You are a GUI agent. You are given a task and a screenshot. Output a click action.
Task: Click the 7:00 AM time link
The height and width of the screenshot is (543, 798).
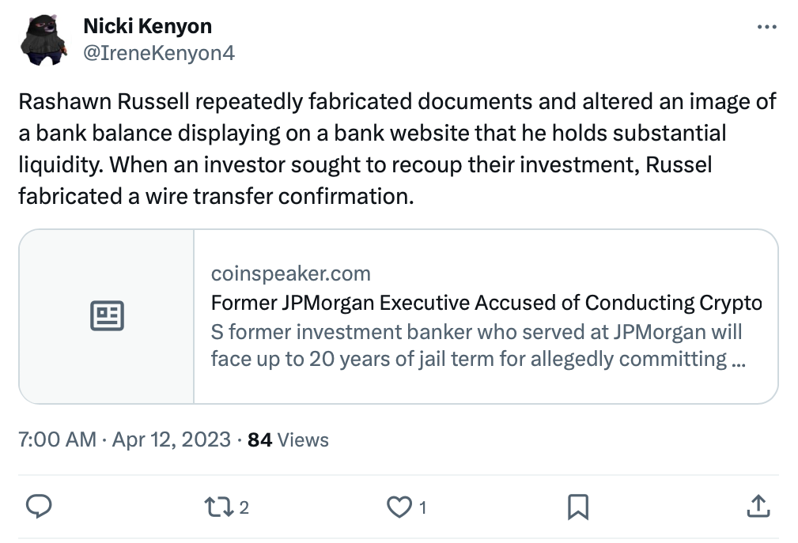(x=57, y=439)
